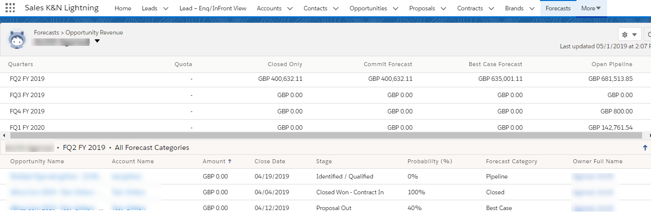Select the FQ1 FY 2020 quarter row

[x=325, y=126]
